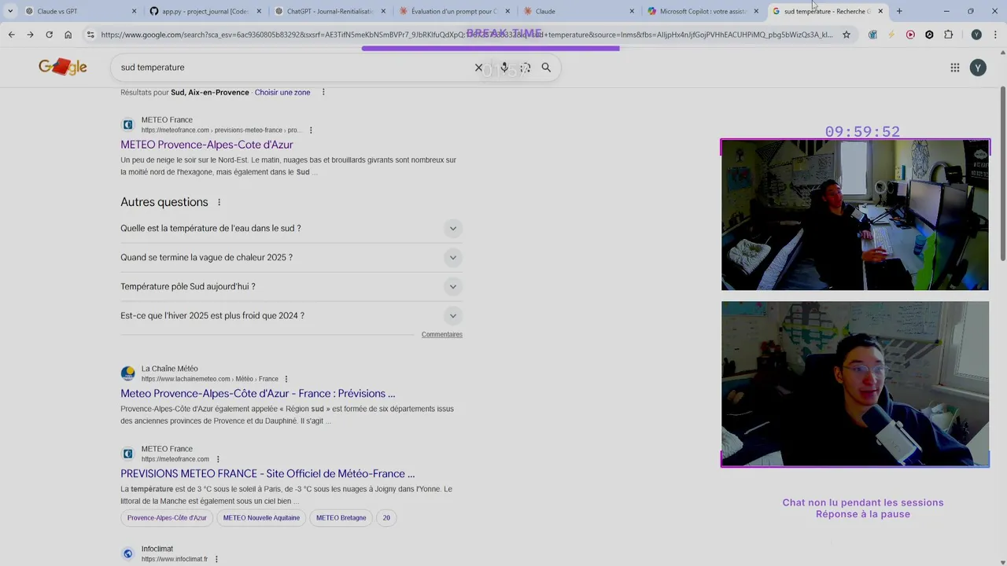This screenshot has width=1007, height=566.
Task: Open the browser home page
Action: [68, 35]
